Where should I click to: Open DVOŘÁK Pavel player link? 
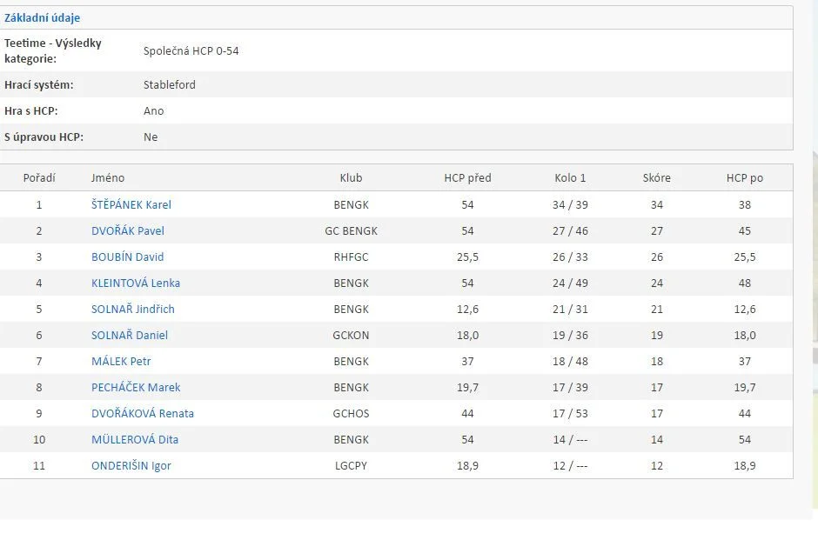(127, 230)
